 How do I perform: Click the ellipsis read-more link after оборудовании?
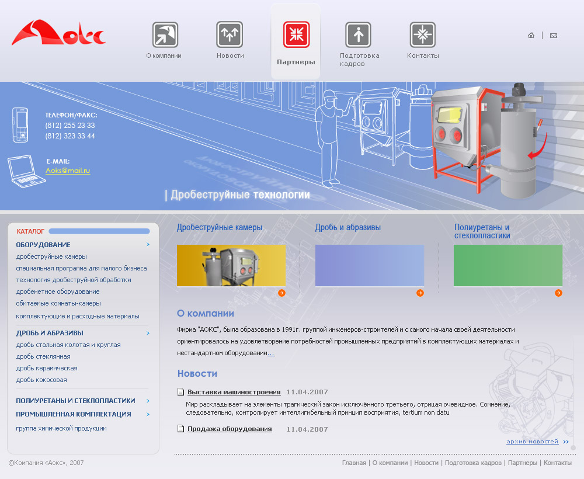click(x=271, y=353)
